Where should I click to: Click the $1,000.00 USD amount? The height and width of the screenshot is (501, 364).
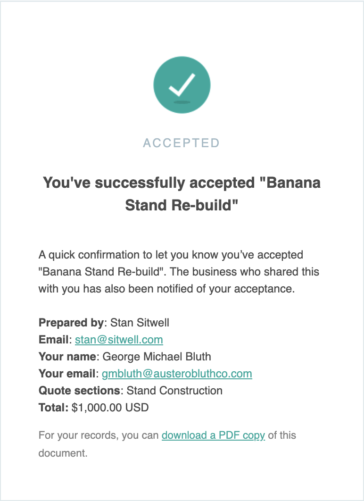point(110,408)
